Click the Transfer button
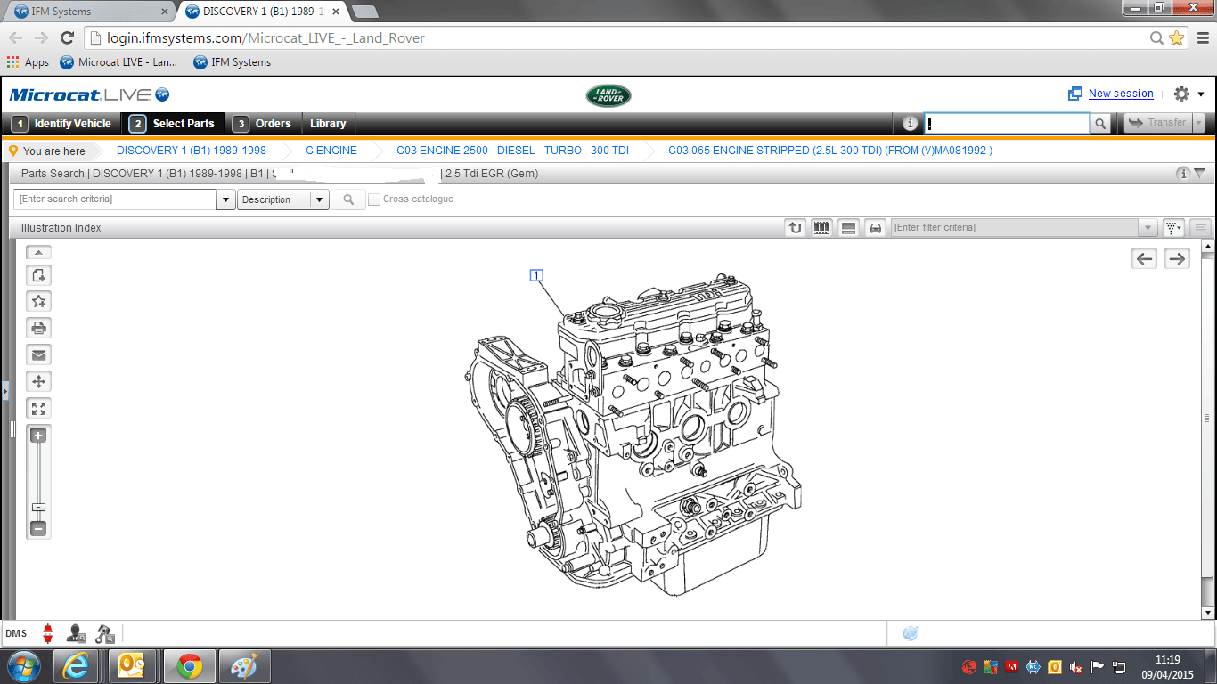 click(x=1158, y=123)
